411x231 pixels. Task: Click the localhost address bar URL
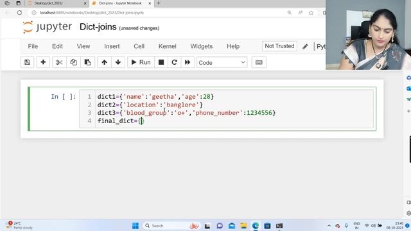click(92, 13)
